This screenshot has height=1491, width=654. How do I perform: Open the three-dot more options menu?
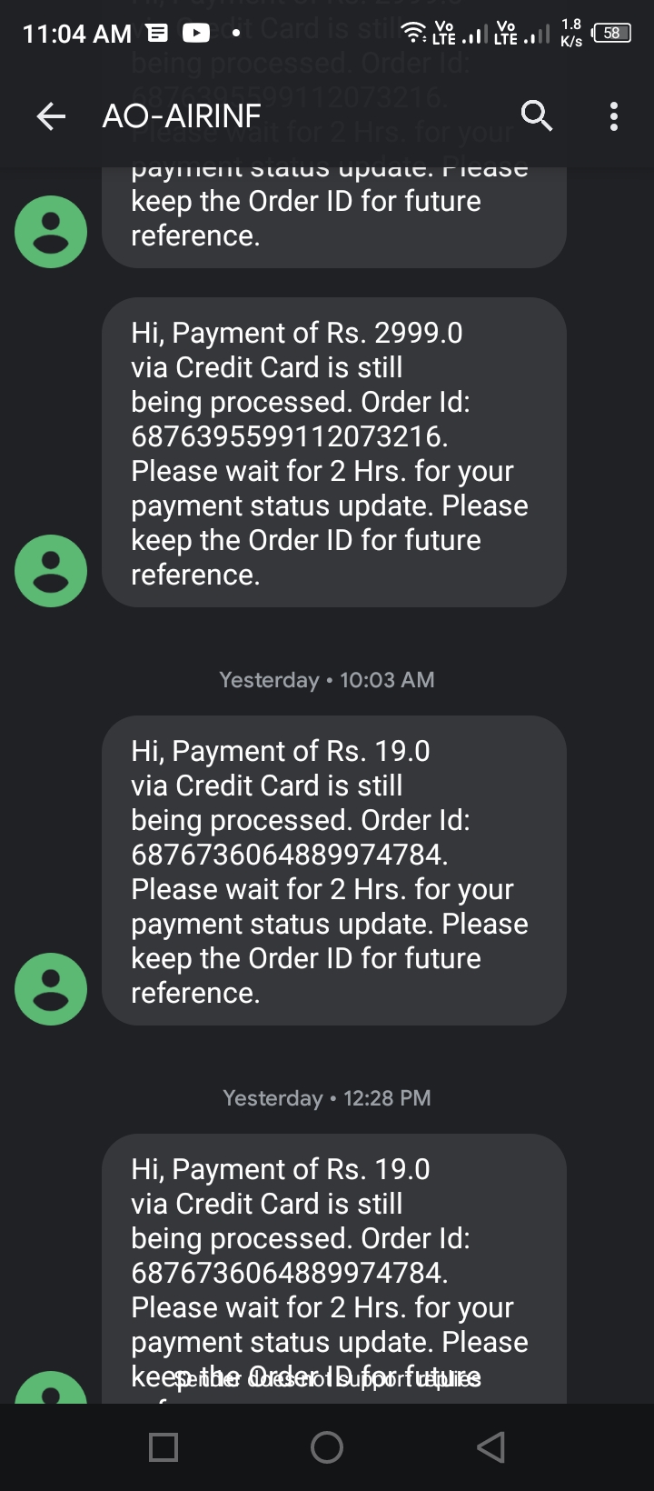pos(614,115)
